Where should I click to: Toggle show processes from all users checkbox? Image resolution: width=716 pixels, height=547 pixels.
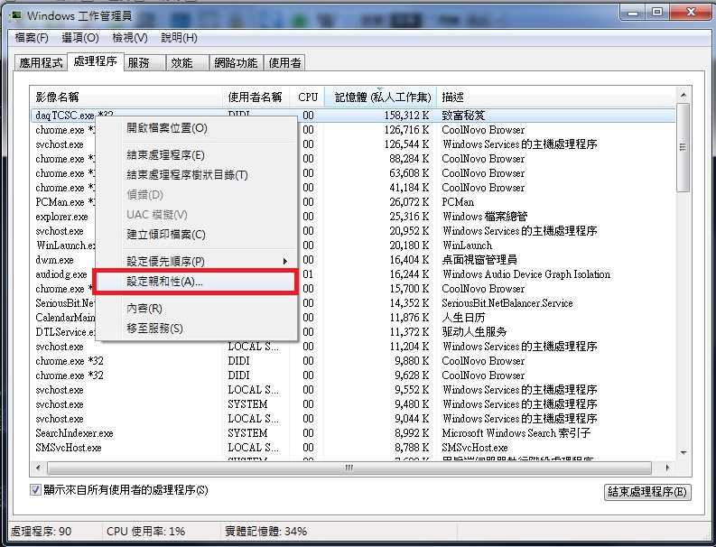35,490
